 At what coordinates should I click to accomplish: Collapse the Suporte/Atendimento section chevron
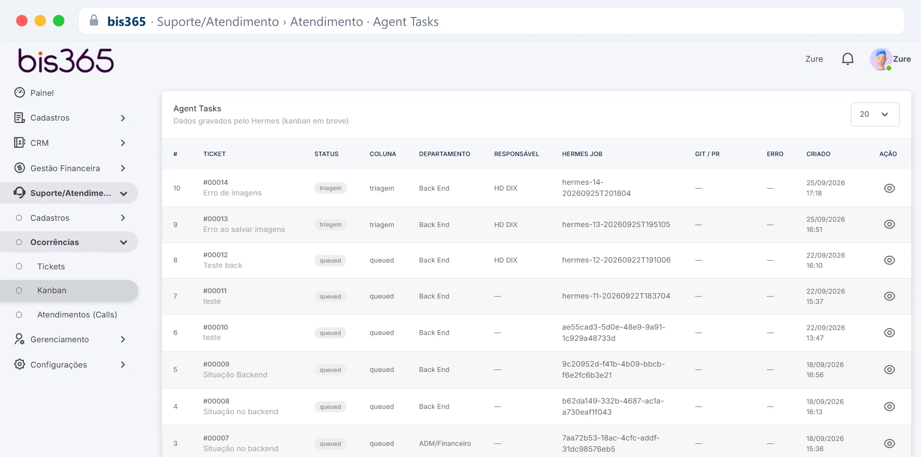[x=124, y=193]
